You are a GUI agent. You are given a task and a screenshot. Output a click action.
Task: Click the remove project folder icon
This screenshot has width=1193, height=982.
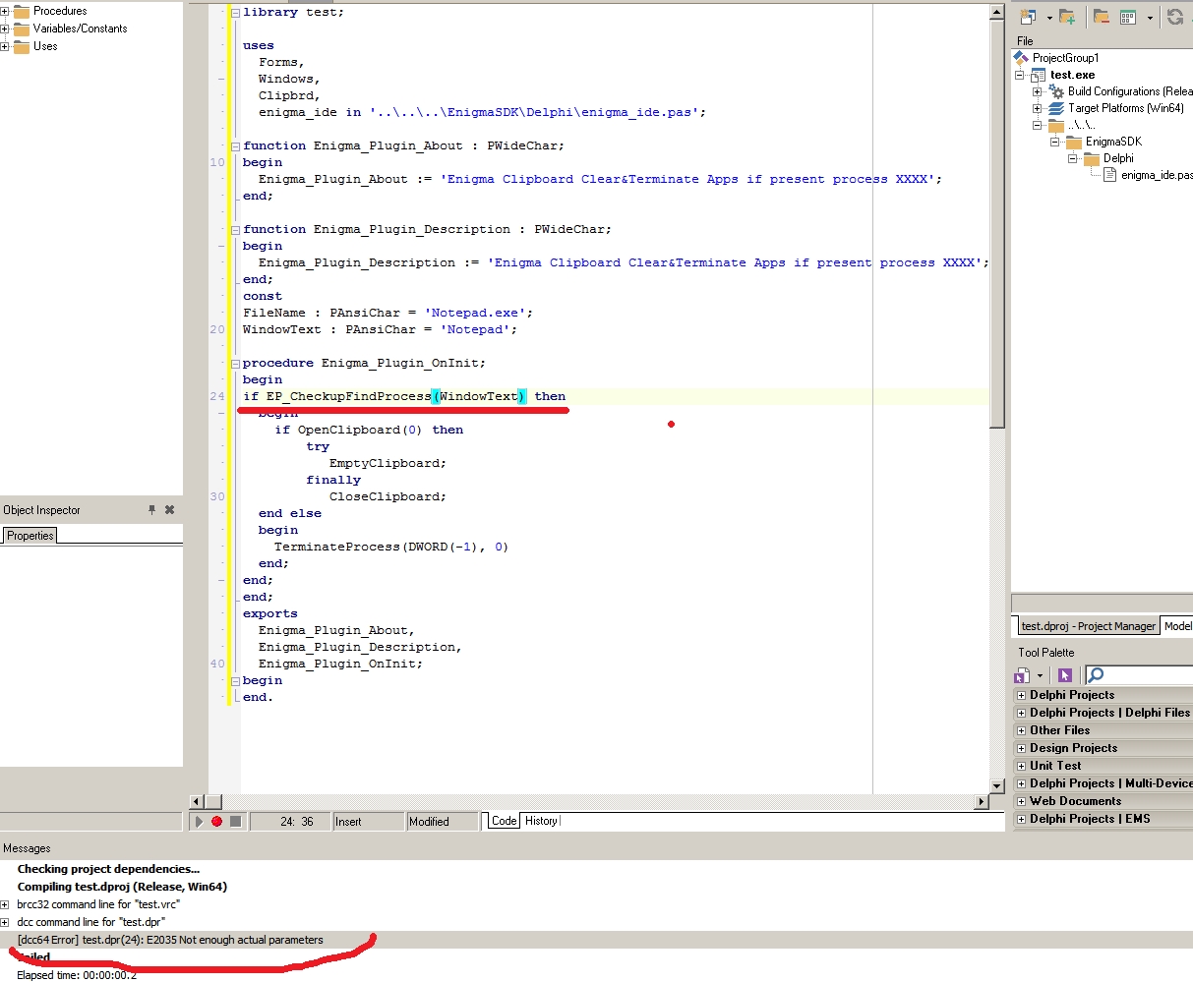point(1101,17)
